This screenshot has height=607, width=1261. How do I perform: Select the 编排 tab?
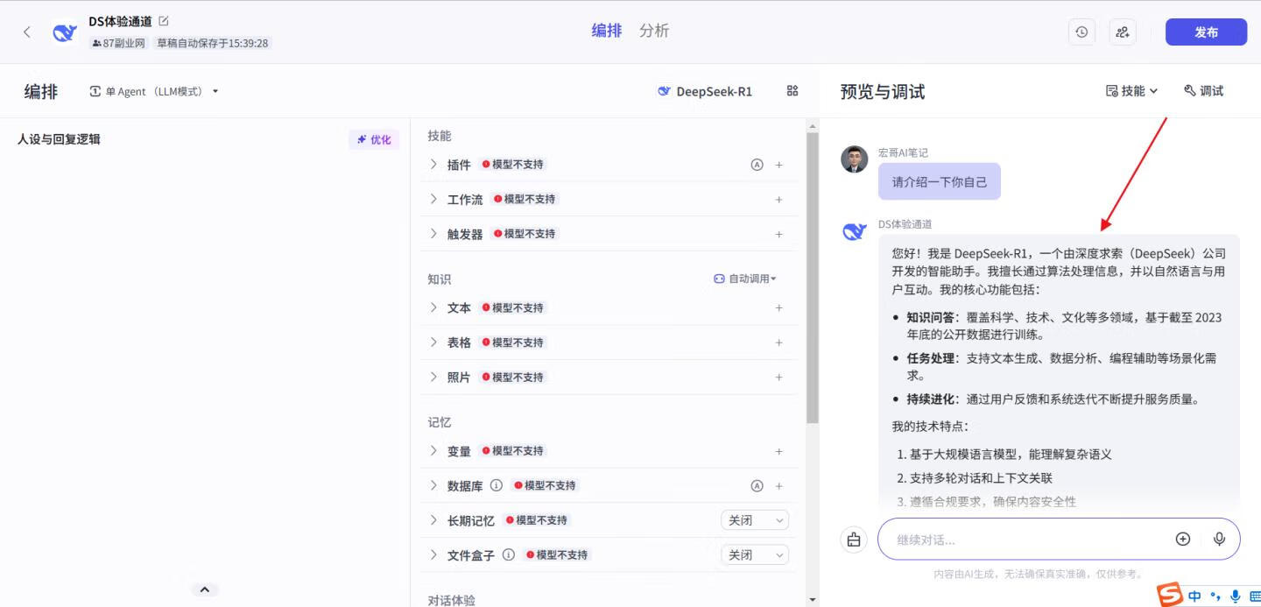[607, 30]
